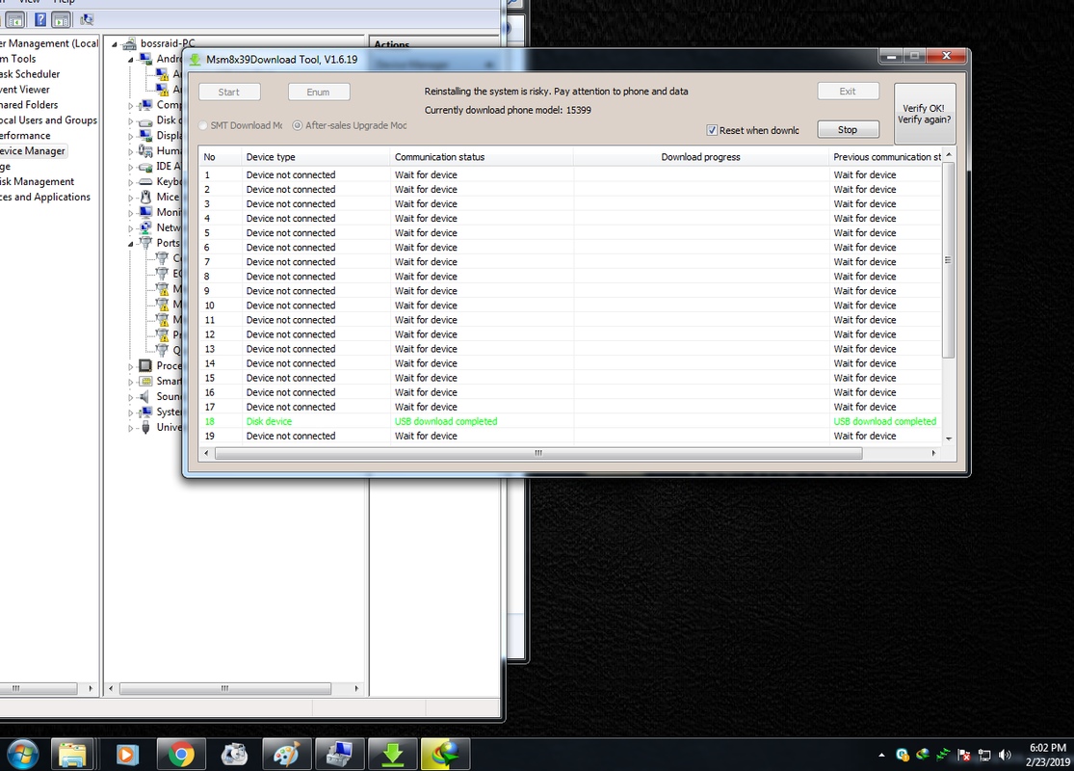The image size is (1074, 771).
Task: Collapse the Ports category in Device Manager
Action: coord(130,244)
